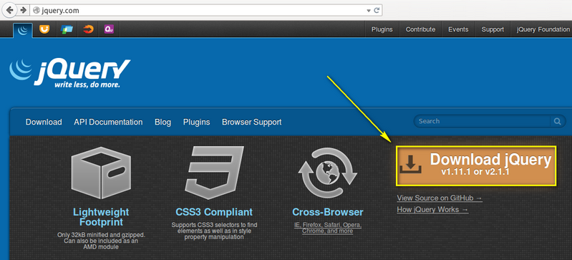Click Cross-Browser heading
Viewport: 572px width, 260px height.
pyautogui.click(x=328, y=212)
